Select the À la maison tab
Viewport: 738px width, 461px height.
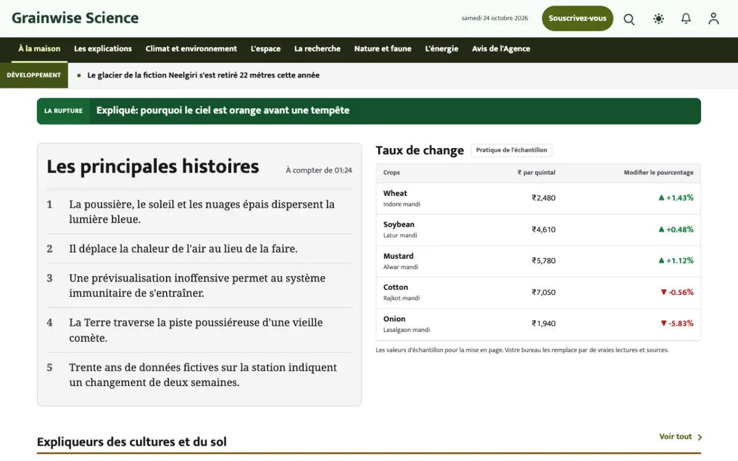(39, 49)
